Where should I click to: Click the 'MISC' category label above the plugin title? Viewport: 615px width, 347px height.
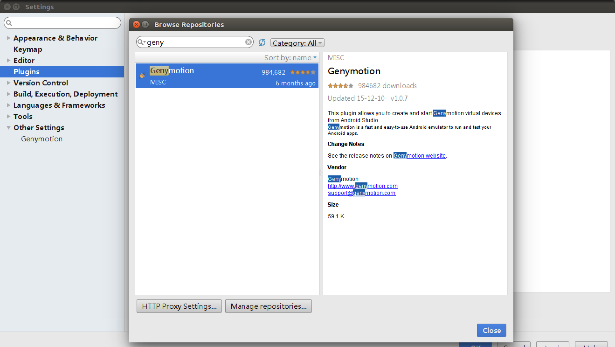pos(336,58)
